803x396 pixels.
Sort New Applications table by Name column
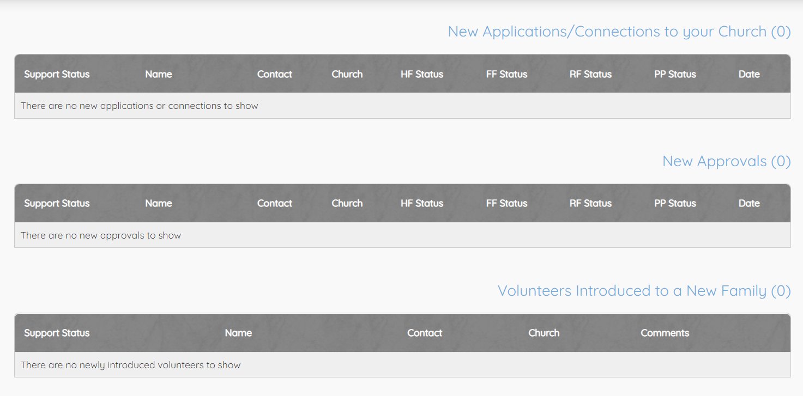pos(159,74)
